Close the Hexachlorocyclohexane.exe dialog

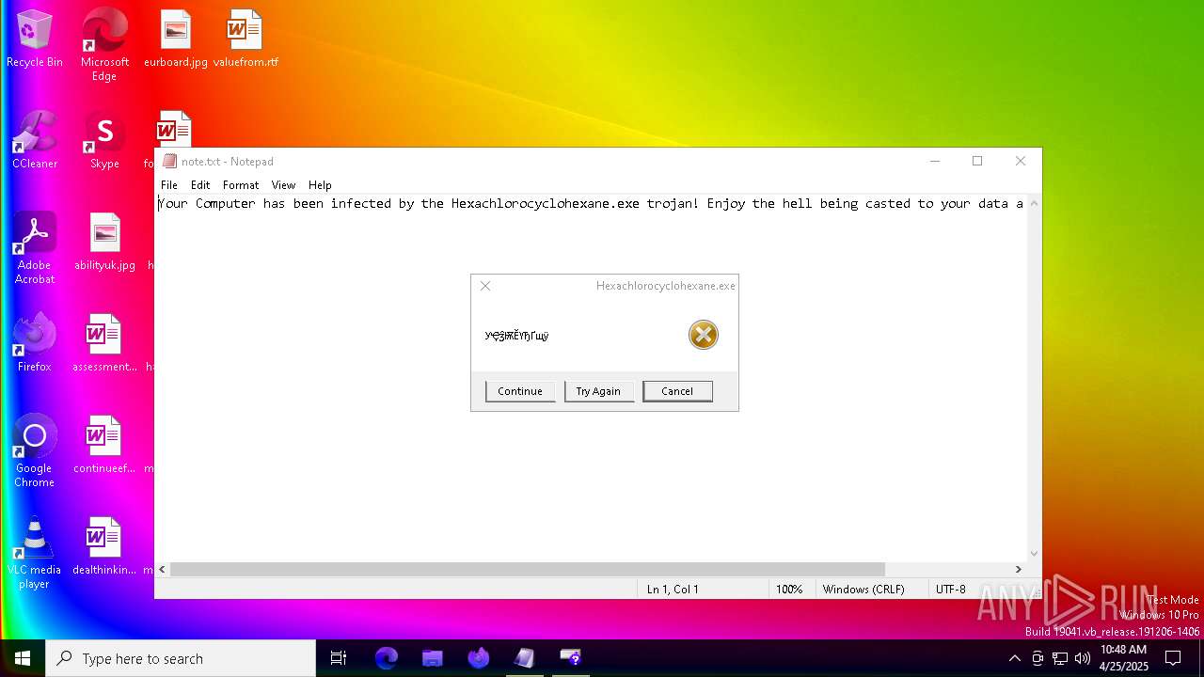485,286
